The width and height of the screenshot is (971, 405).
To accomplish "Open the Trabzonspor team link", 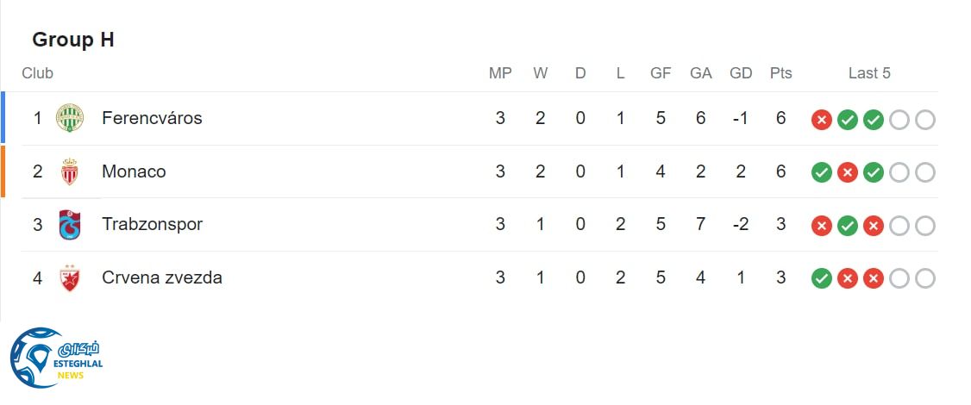I will click(152, 225).
